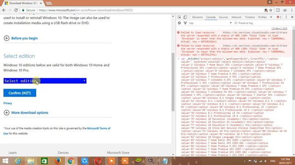Expand the Before you begin section
295x165 pixels.
pyautogui.click(x=21, y=38)
